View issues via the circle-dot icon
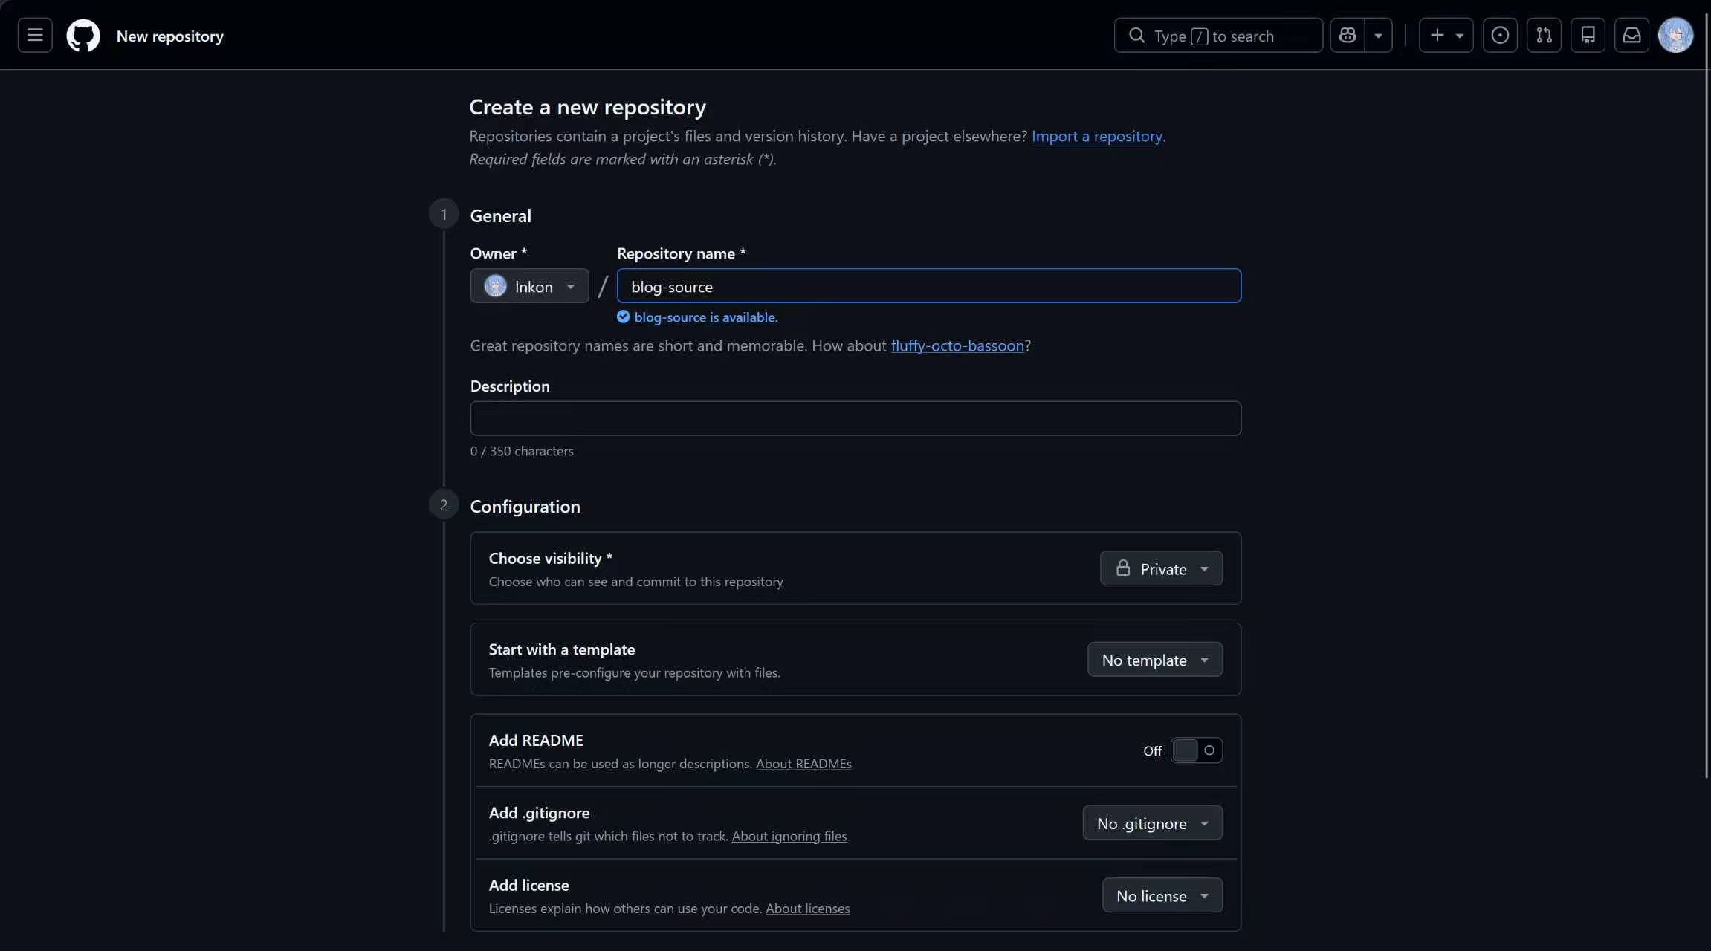 pos(1500,35)
